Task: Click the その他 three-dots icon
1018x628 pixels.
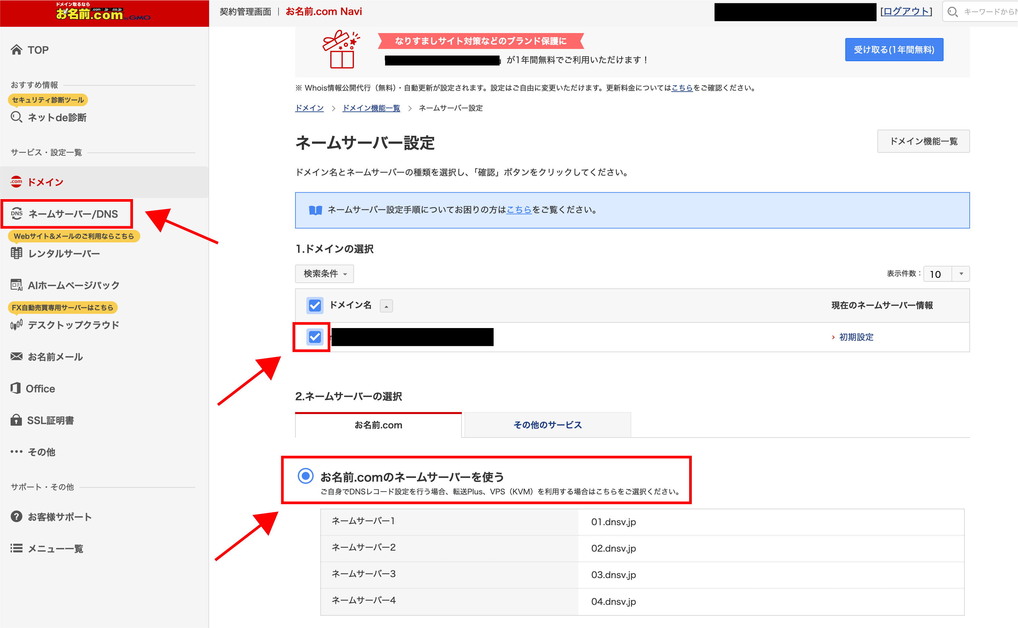Action: [16, 451]
